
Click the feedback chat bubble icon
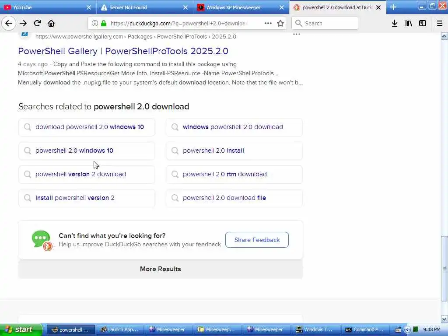click(42, 240)
